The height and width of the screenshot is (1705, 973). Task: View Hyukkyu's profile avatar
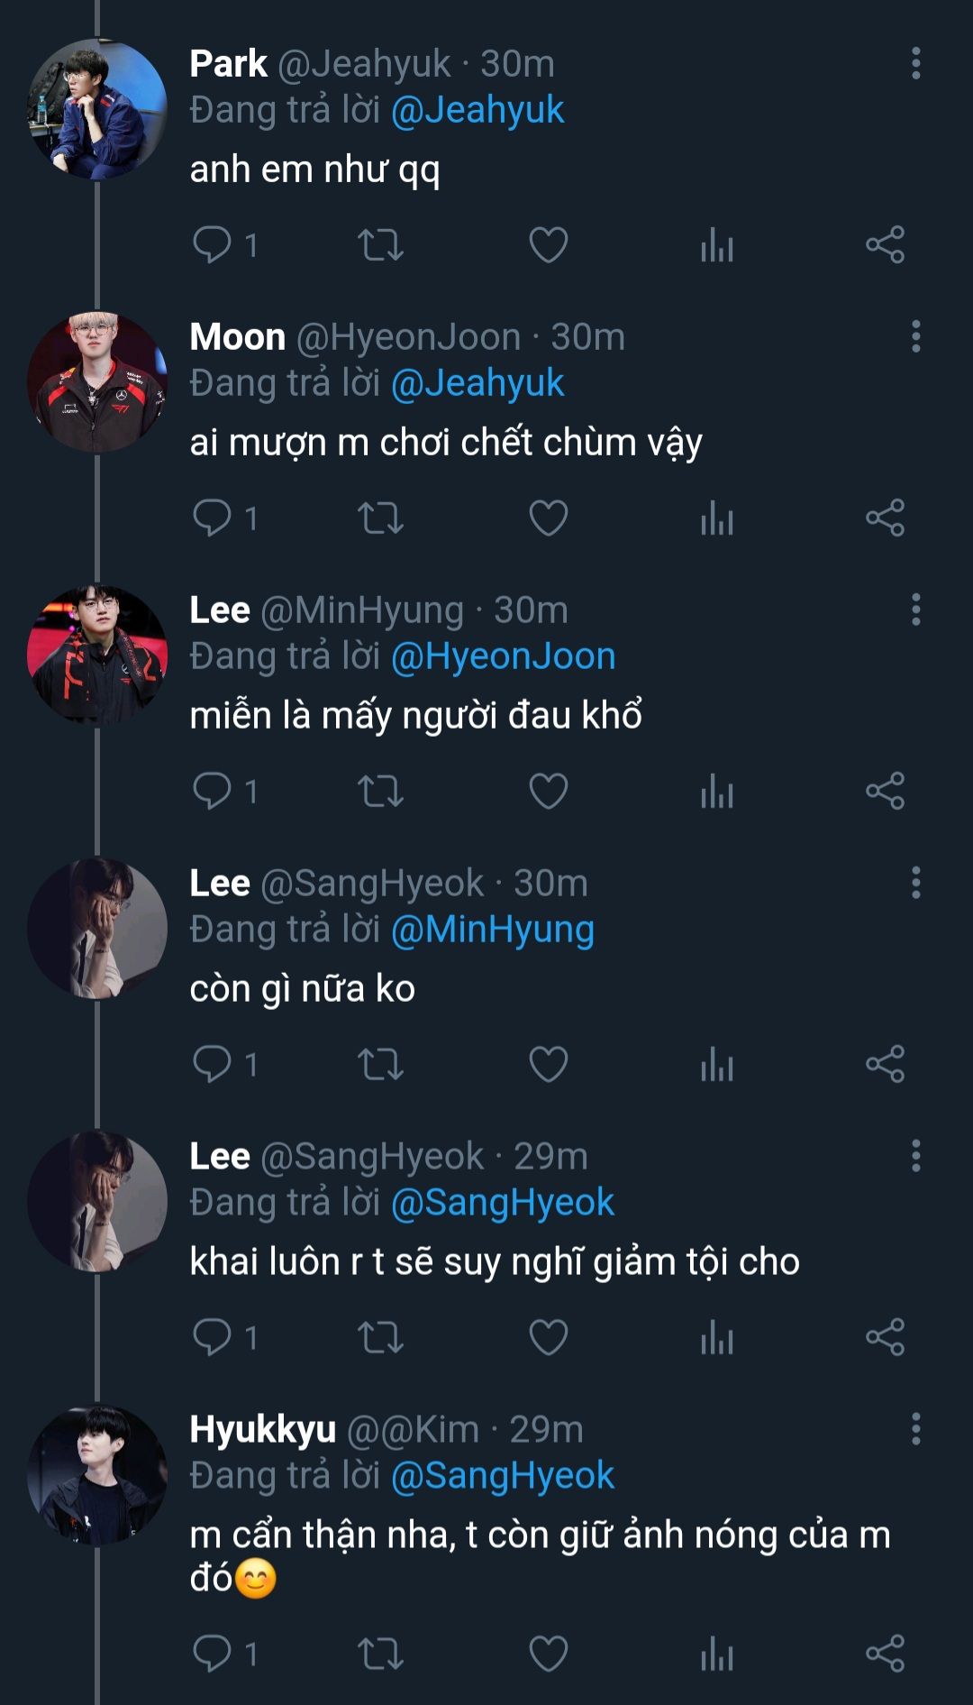click(97, 1474)
